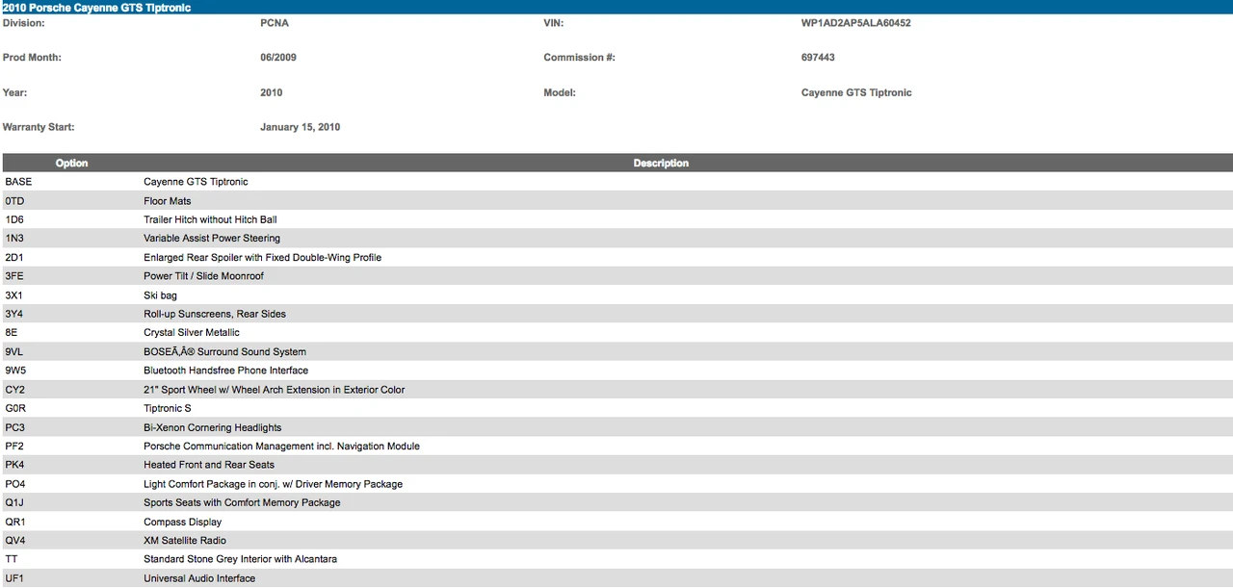Click the Standard Stone Grey Interior description
The image size is (1233, 588).
pos(240,559)
